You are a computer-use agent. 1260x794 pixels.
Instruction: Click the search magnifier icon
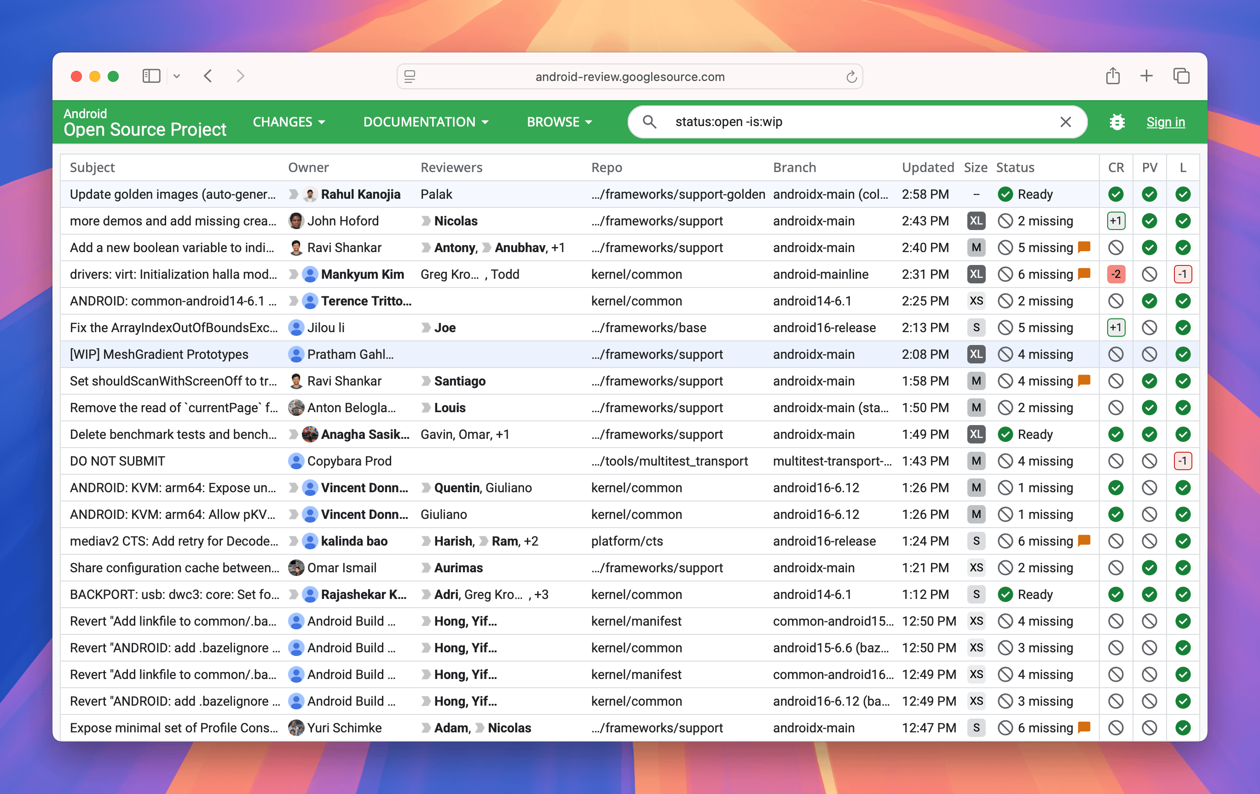coord(650,122)
